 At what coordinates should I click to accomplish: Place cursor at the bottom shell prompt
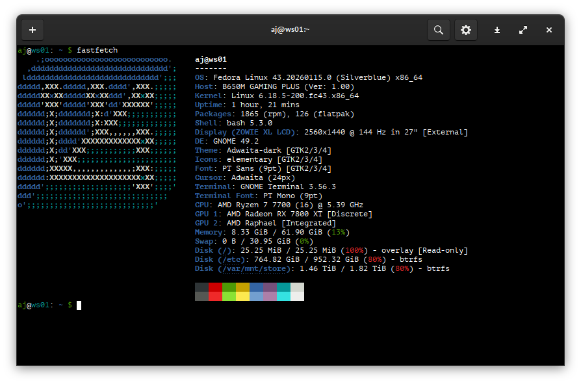(x=79, y=305)
